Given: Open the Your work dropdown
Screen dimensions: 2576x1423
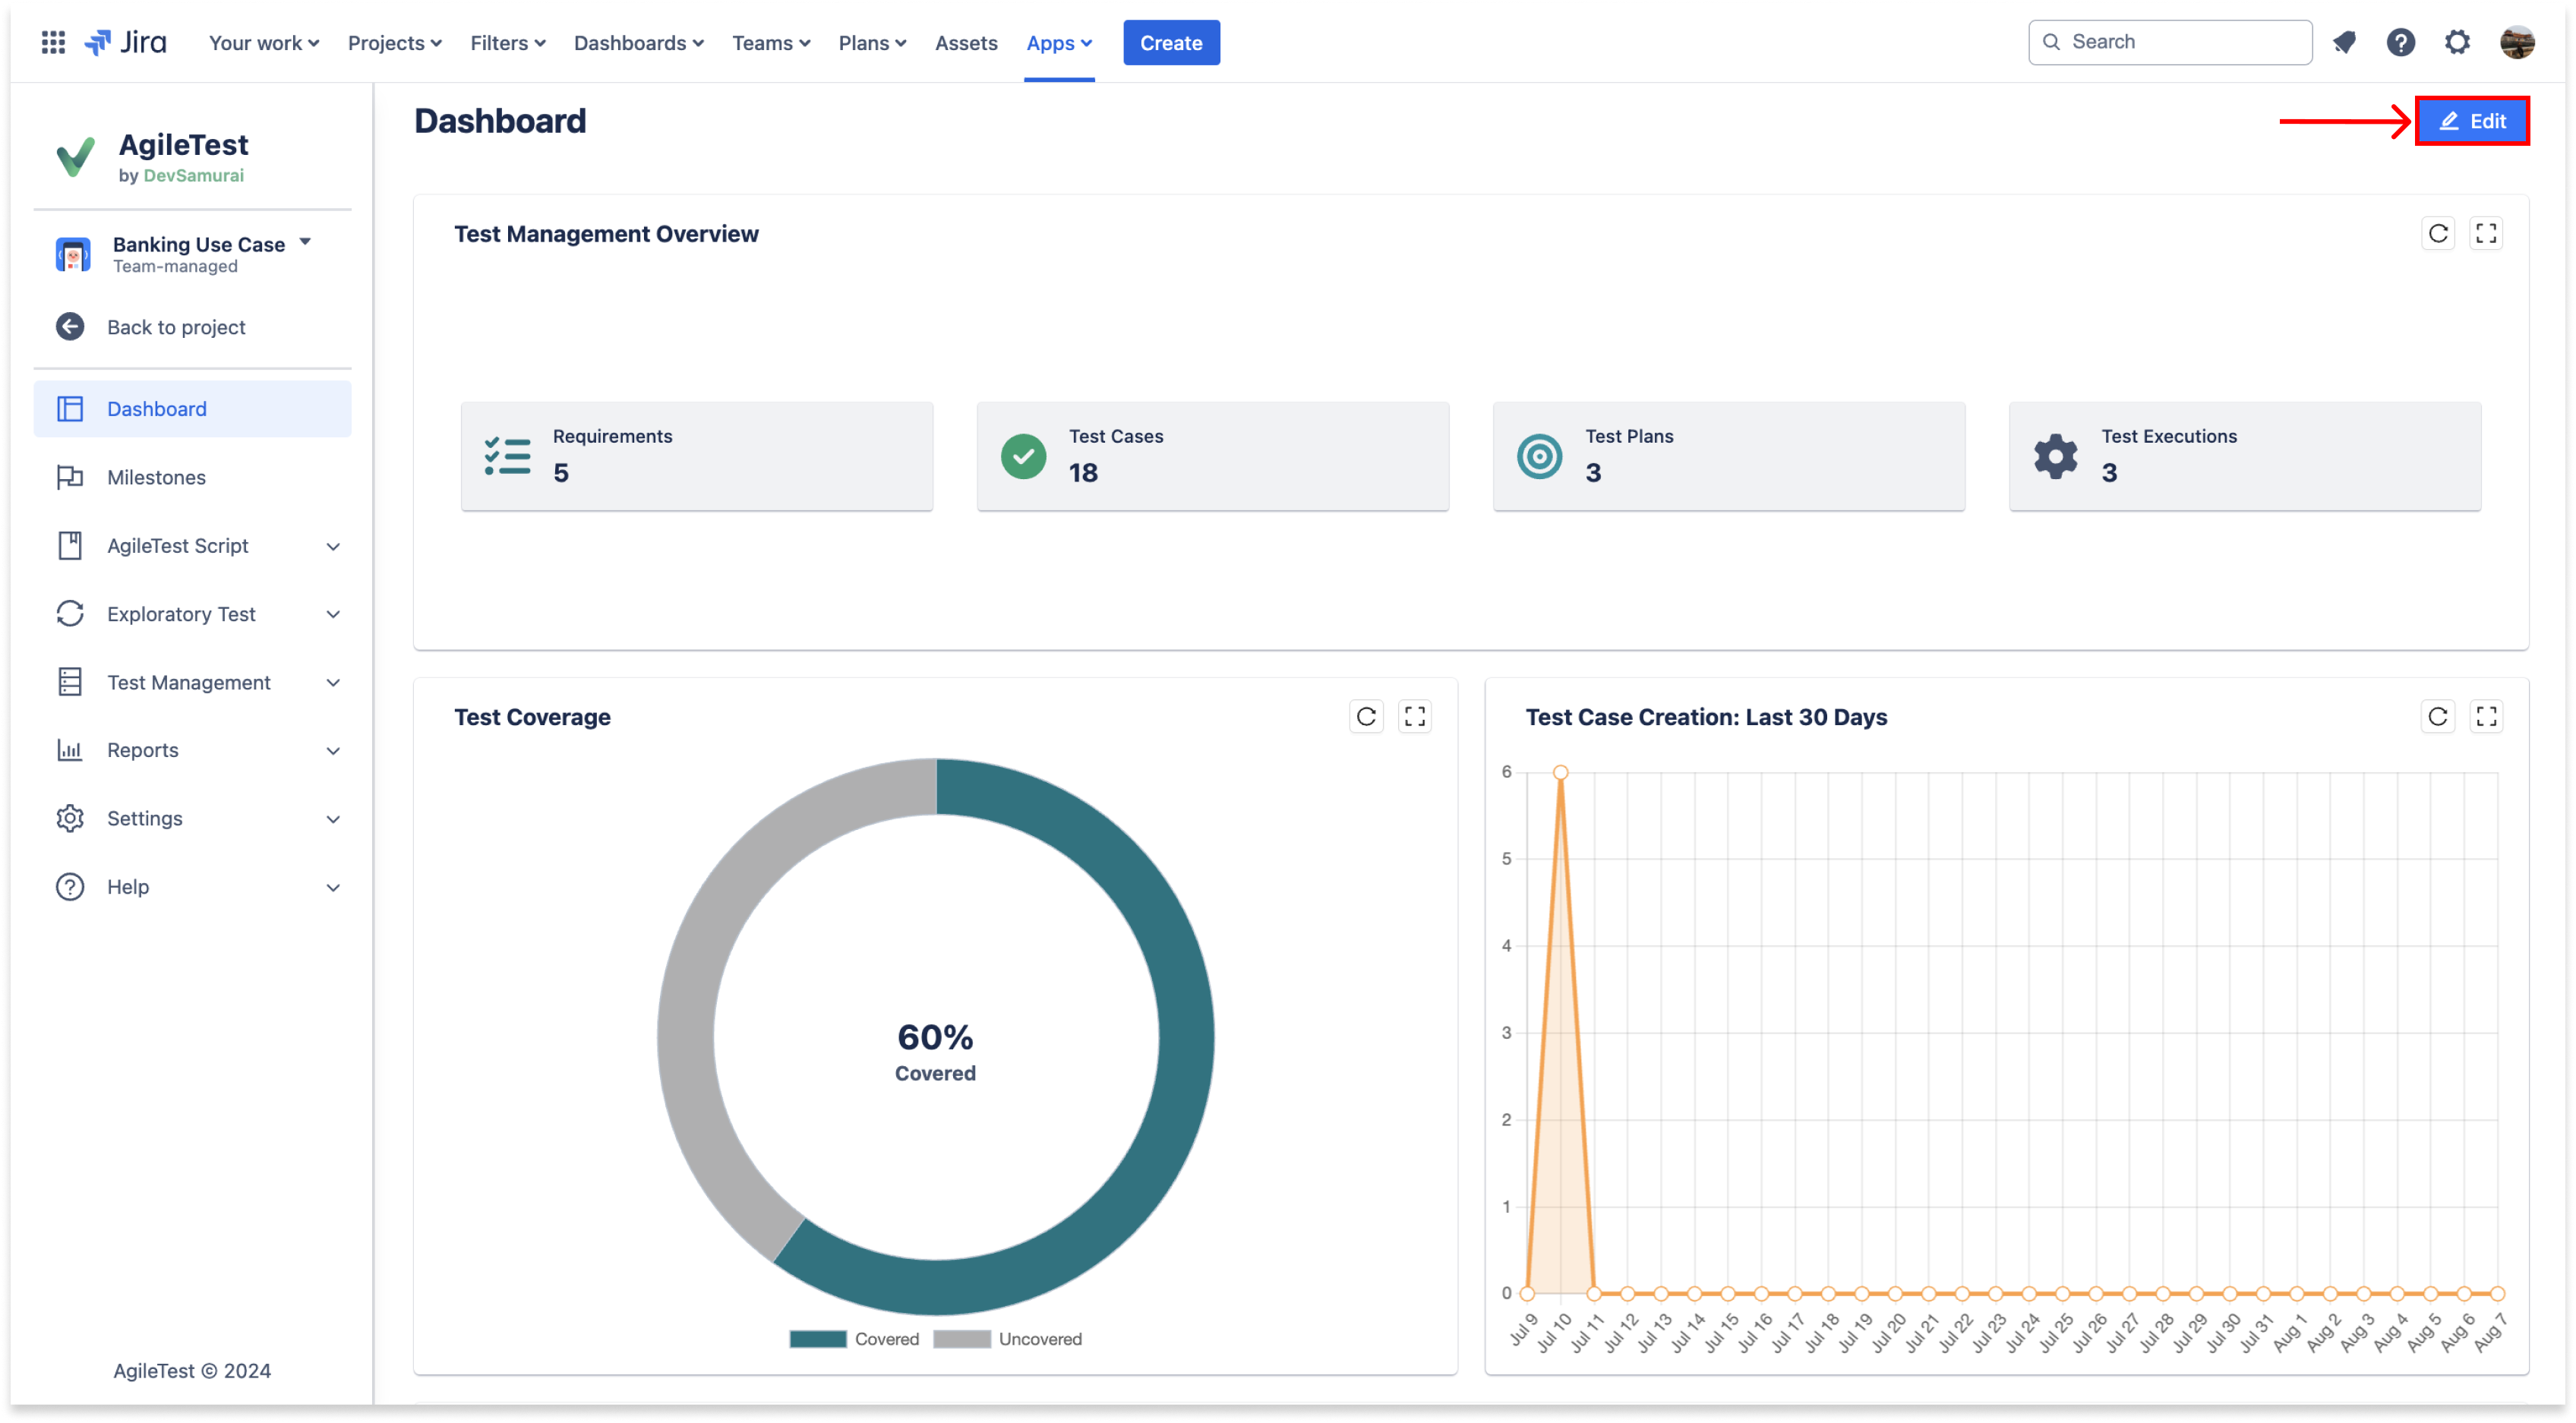Looking at the screenshot, I should click(264, 42).
